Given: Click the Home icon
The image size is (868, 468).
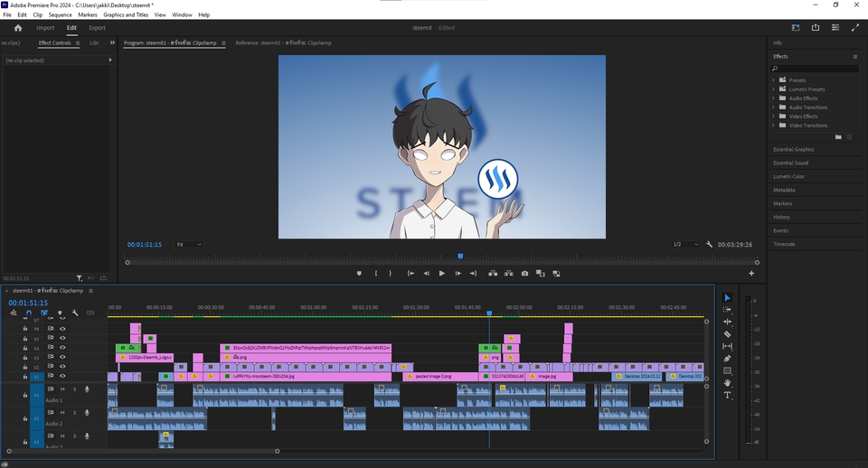Looking at the screenshot, I should (18, 28).
